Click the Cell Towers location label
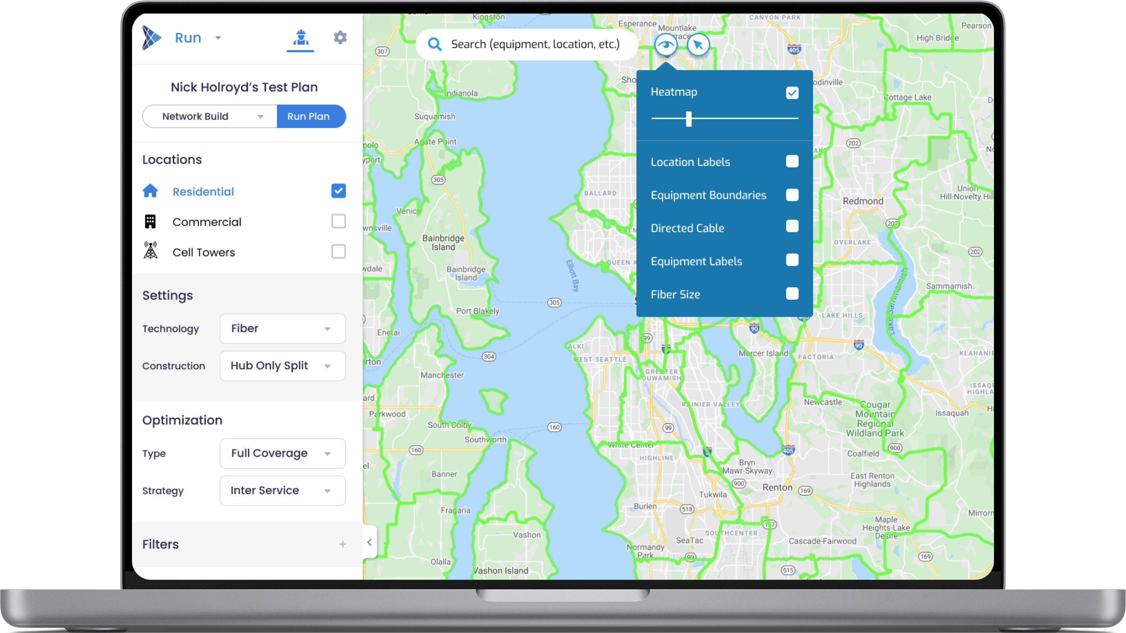This screenshot has height=633, width=1126. click(204, 252)
